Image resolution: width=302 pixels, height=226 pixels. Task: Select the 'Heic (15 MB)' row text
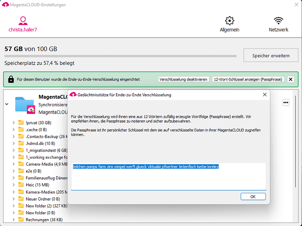pos(38,185)
